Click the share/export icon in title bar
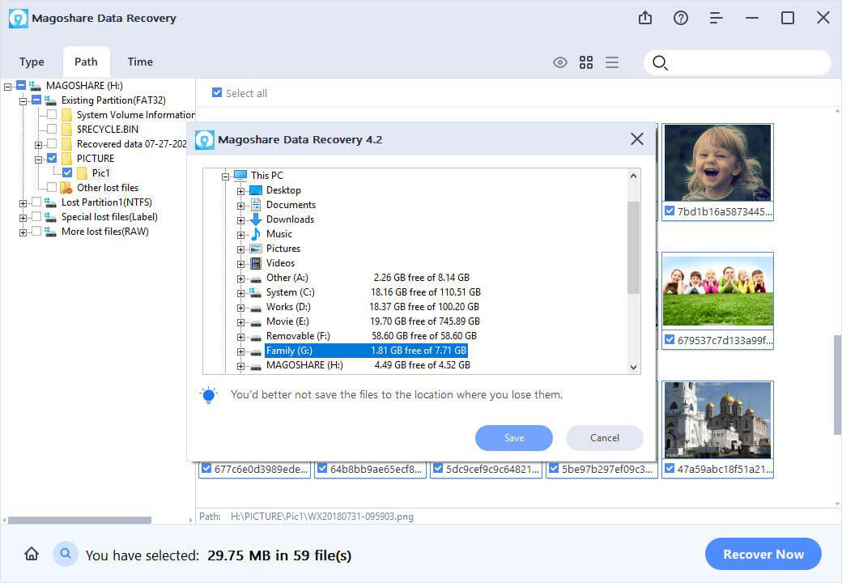Viewport: 842px width, 583px height. 645,18
